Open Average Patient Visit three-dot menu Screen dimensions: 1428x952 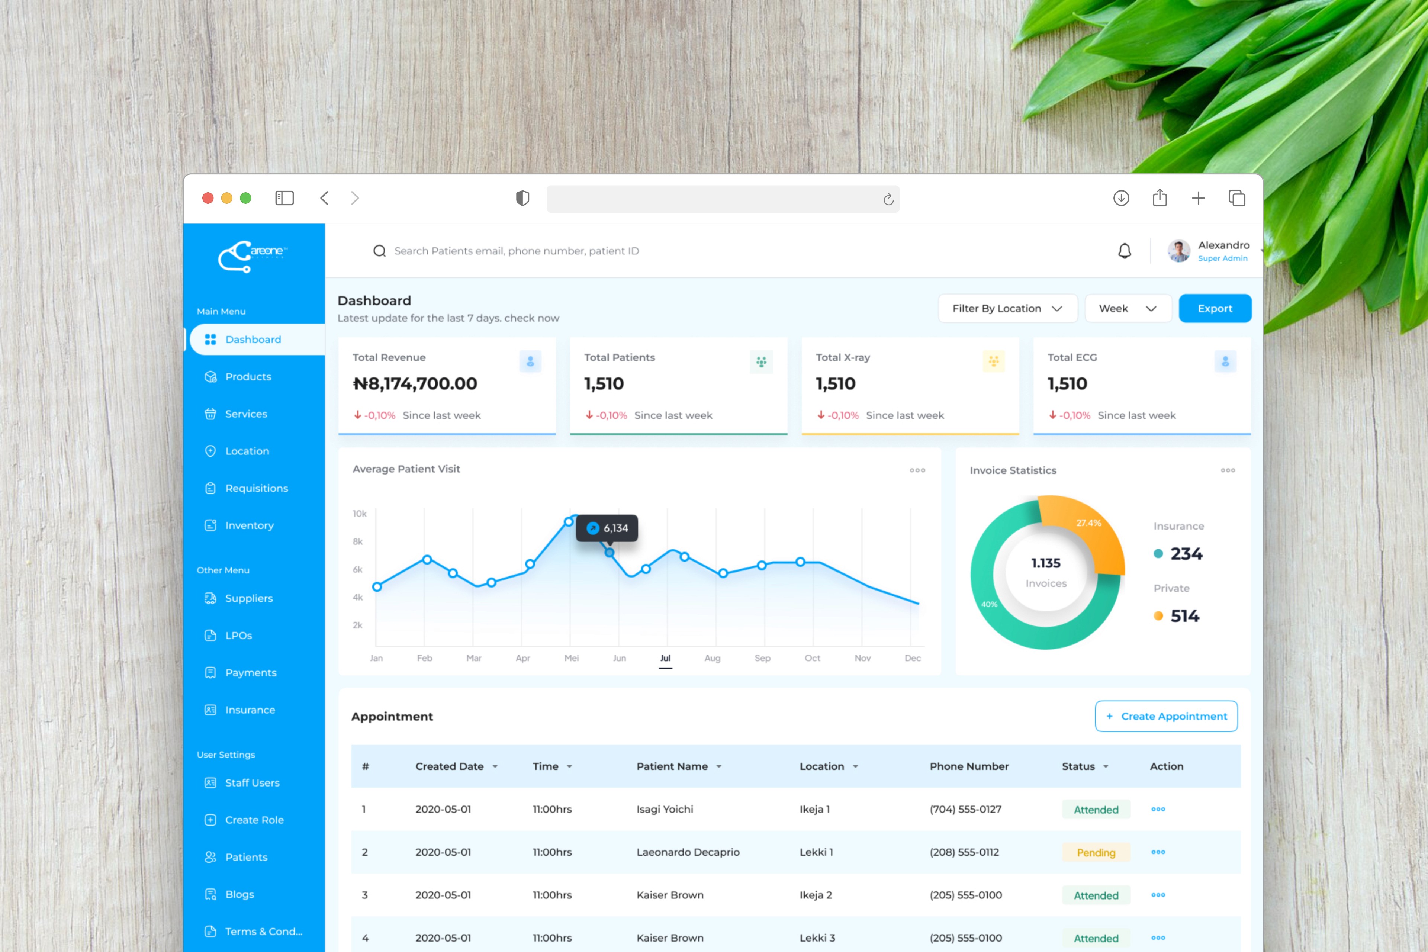coord(917,470)
